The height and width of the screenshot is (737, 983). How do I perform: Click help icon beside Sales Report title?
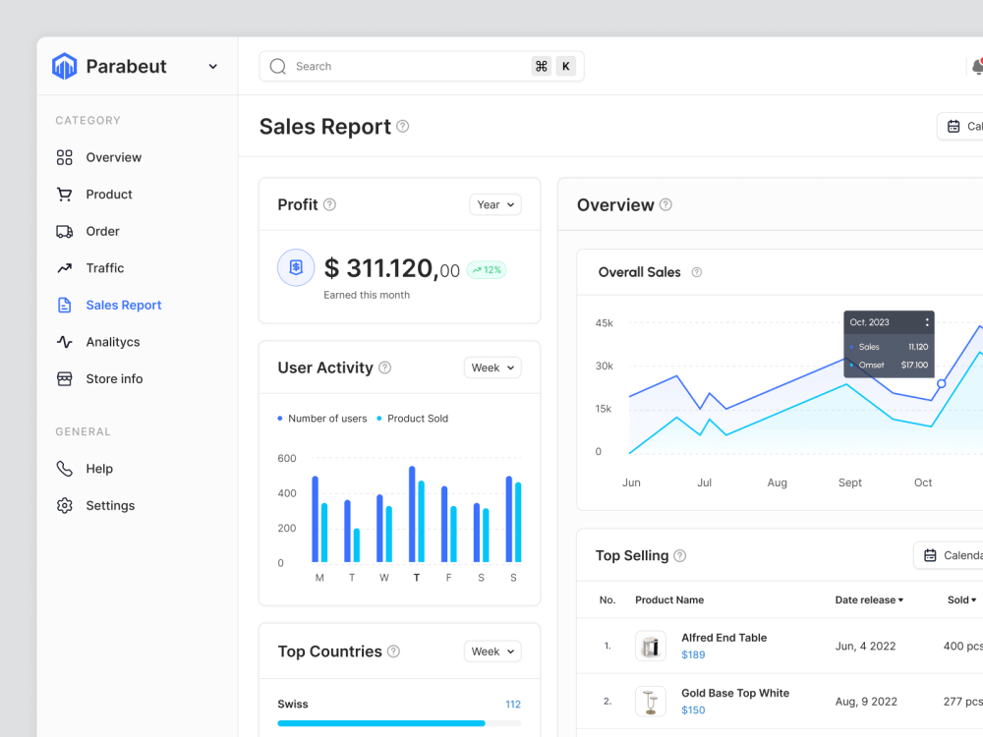point(403,127)
